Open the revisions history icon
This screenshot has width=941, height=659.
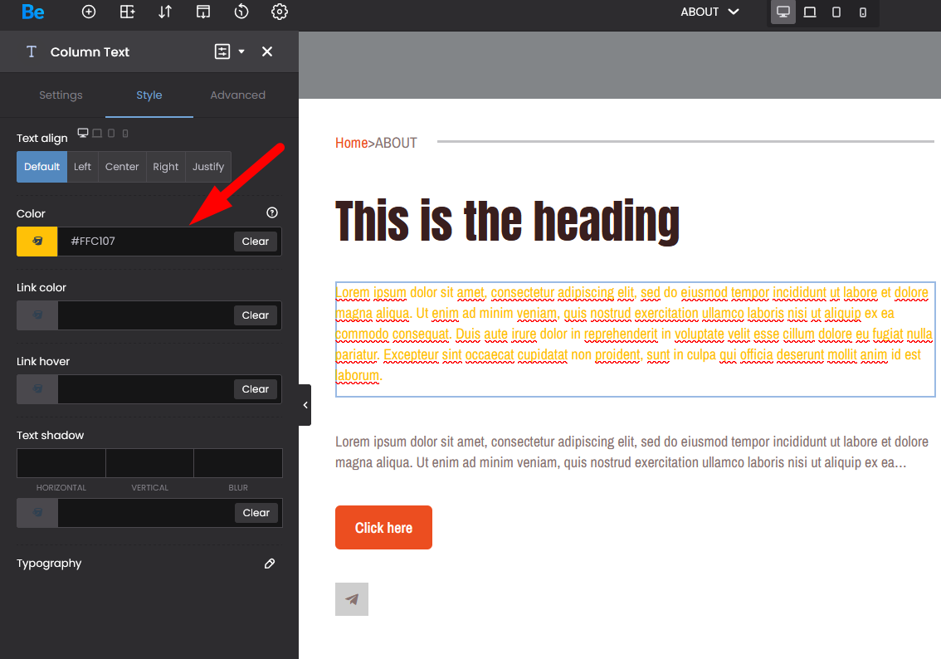point(241,12)
